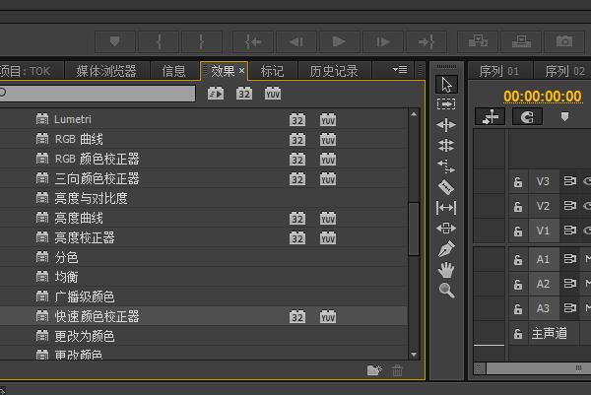Open the 序列 01 timeline tab
Viewport: 591px width, 395px height.
(x=499, y=71)
